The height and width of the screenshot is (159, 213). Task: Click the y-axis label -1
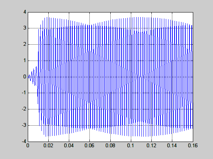click(x=24, y=93)
